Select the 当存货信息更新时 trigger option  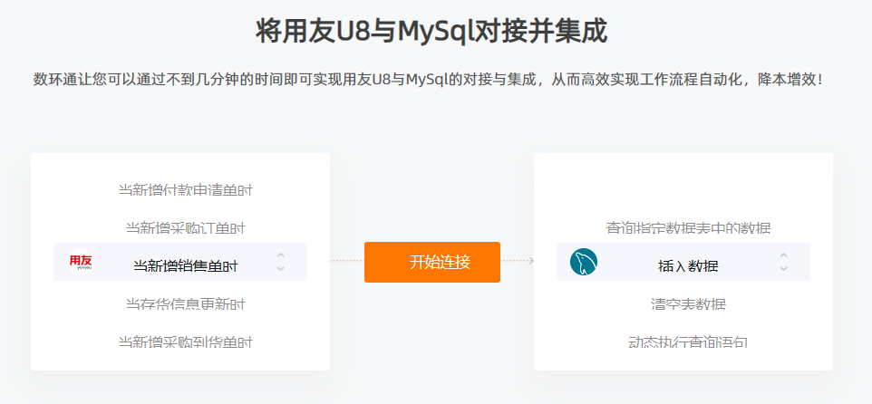click(185, 304)
